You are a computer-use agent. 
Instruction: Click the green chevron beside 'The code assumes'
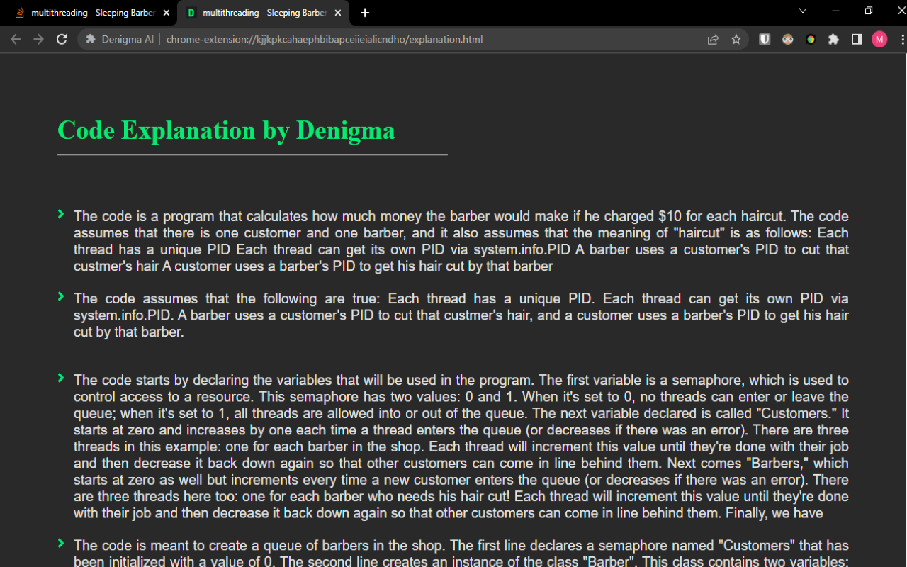[61, 296]
